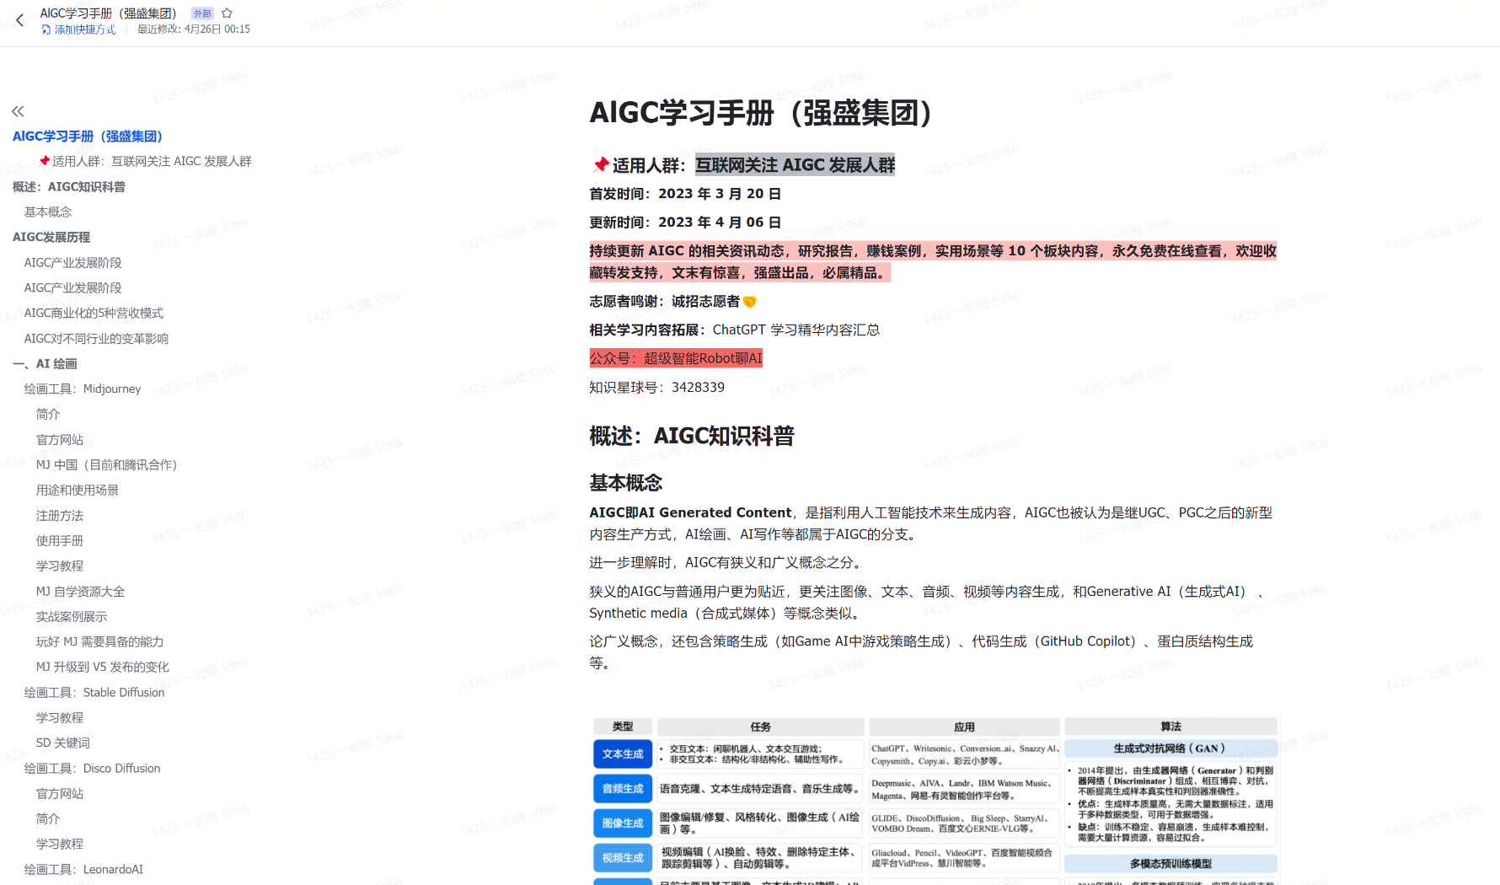Open AIGC对不同行业的变革影响 outline entry
This screenshot has width=1500, height=885.
[x=96, y=339]
